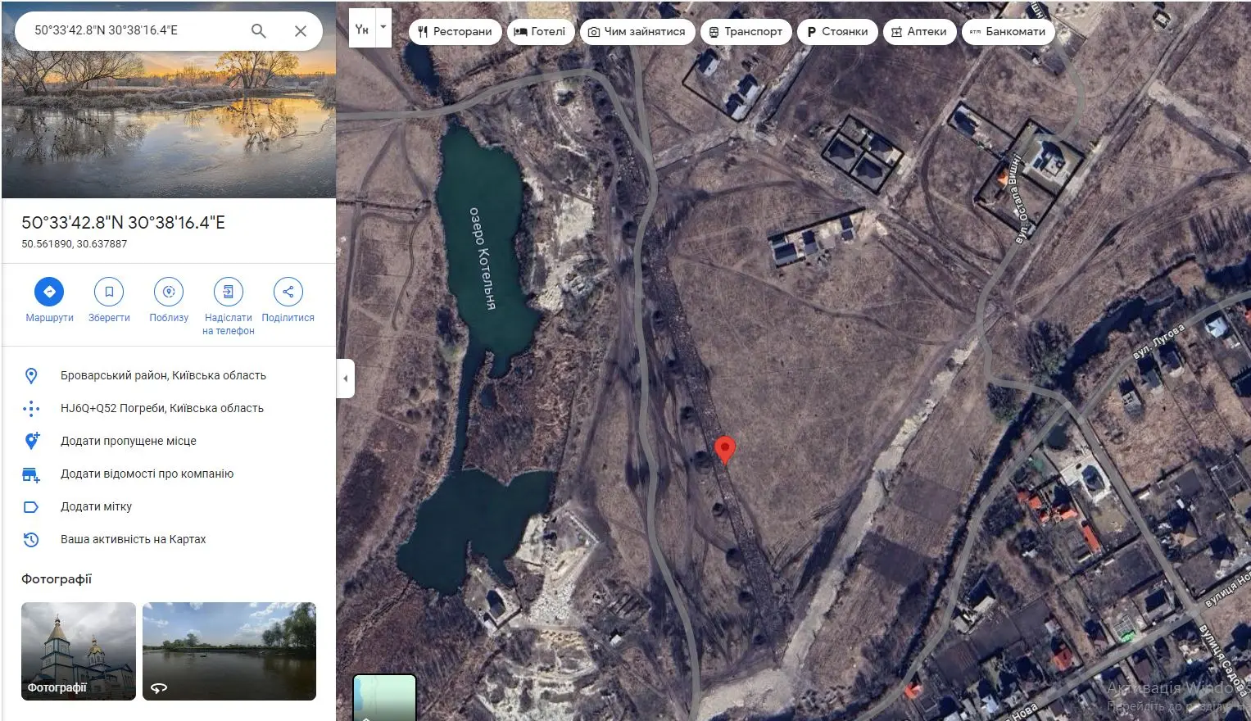
Task: Click the Зберегти bookmark icon
Action: pos(109,292)
